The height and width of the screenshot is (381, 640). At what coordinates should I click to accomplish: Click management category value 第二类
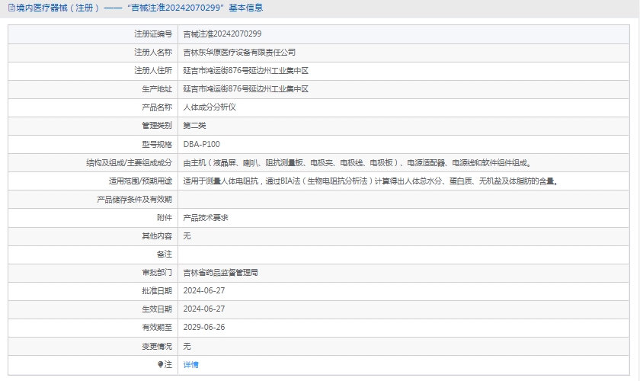[x=194, y=126]
